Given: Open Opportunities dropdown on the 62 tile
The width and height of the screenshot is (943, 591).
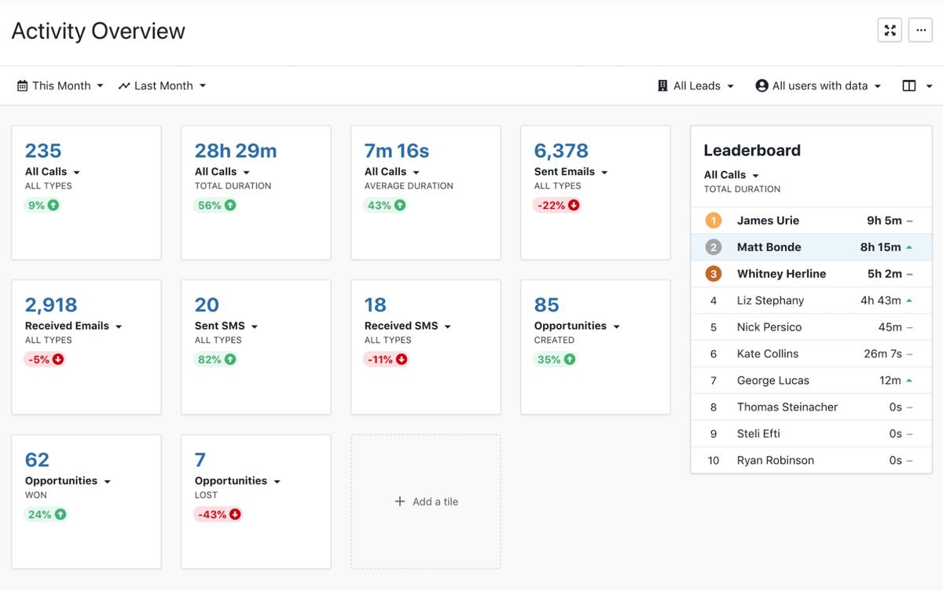Looking at the screenshot, I should [68, 481].
